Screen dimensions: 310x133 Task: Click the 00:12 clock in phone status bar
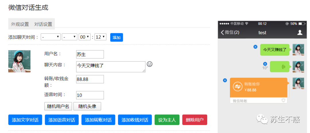[x=262, y=24]
